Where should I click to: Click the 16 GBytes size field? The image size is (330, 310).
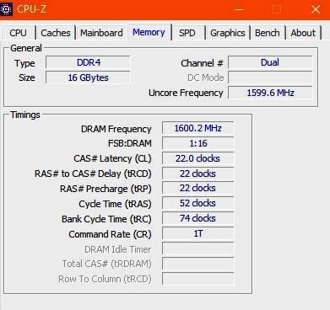(x=88, y=77)
